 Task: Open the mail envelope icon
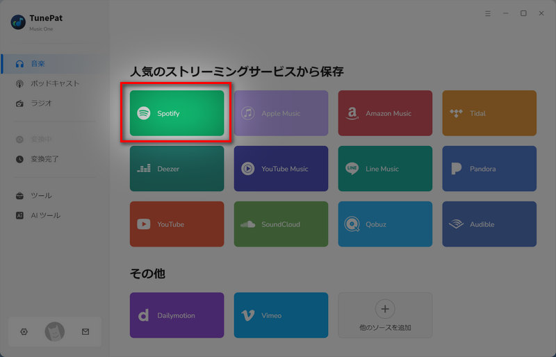[85, 332]
